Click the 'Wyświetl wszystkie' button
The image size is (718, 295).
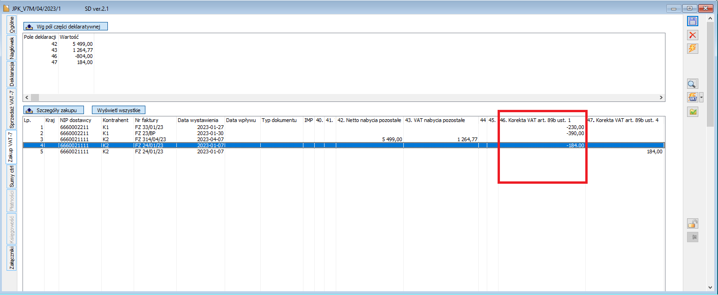pyautogui.click(x=119, y=110)
